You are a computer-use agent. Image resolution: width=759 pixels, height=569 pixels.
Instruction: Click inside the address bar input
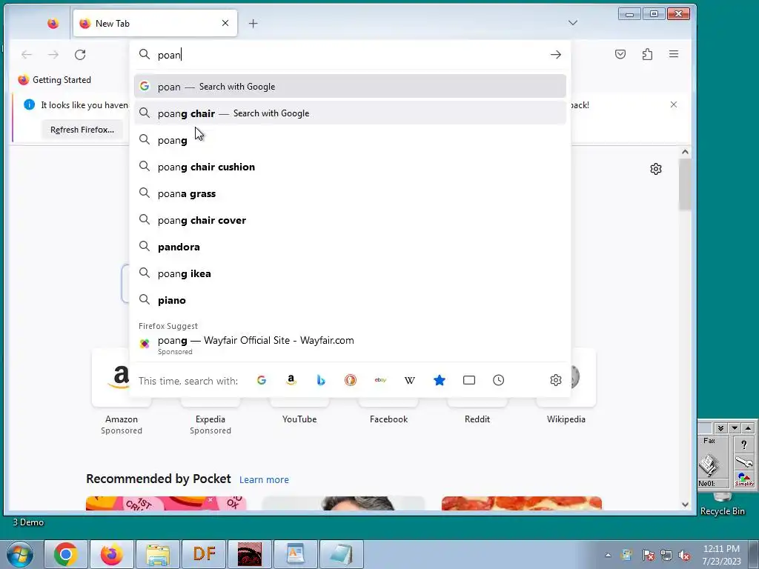click(351, 55)
